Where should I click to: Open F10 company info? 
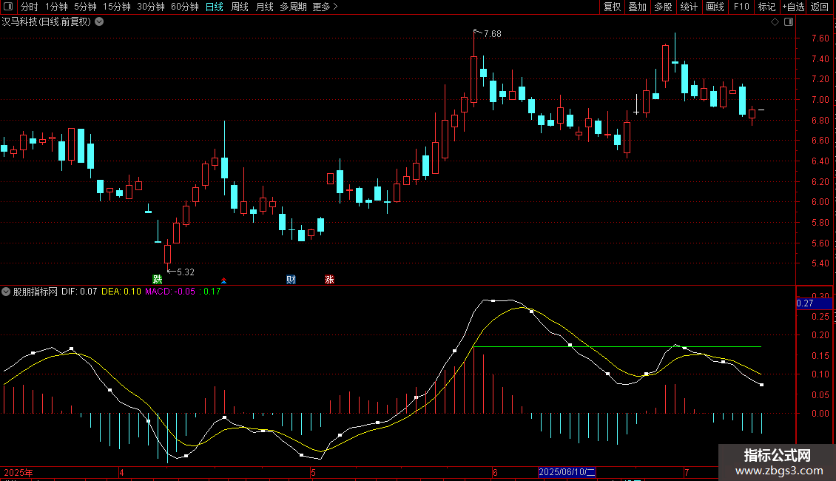pos(741,7)
